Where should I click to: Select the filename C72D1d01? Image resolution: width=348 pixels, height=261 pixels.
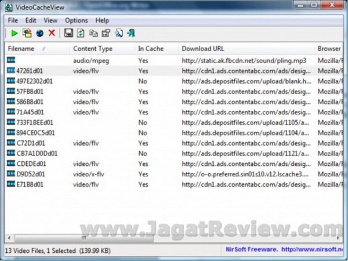(x=31, y=143)
